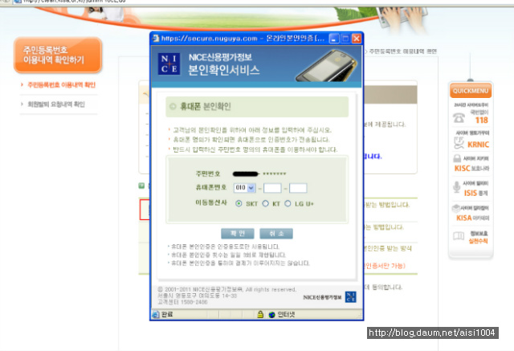Open the KISA academy icon link
The image size is (514, 351).
pyautogui.click(x=456, y=209)
